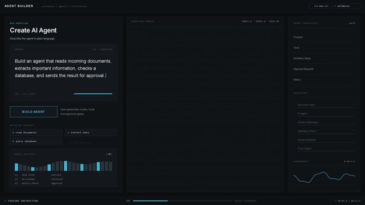Screen dimensions: 365x205
Task: Open the Approval Required property row
Action: click(x=324, y=69)
